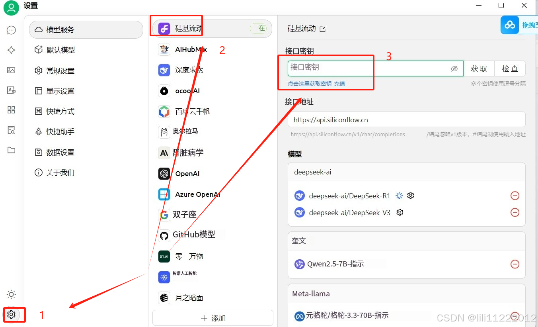Toggle the light theme sun icon
The width and height of the screenshot is (538, 327).
click(12, 295)
